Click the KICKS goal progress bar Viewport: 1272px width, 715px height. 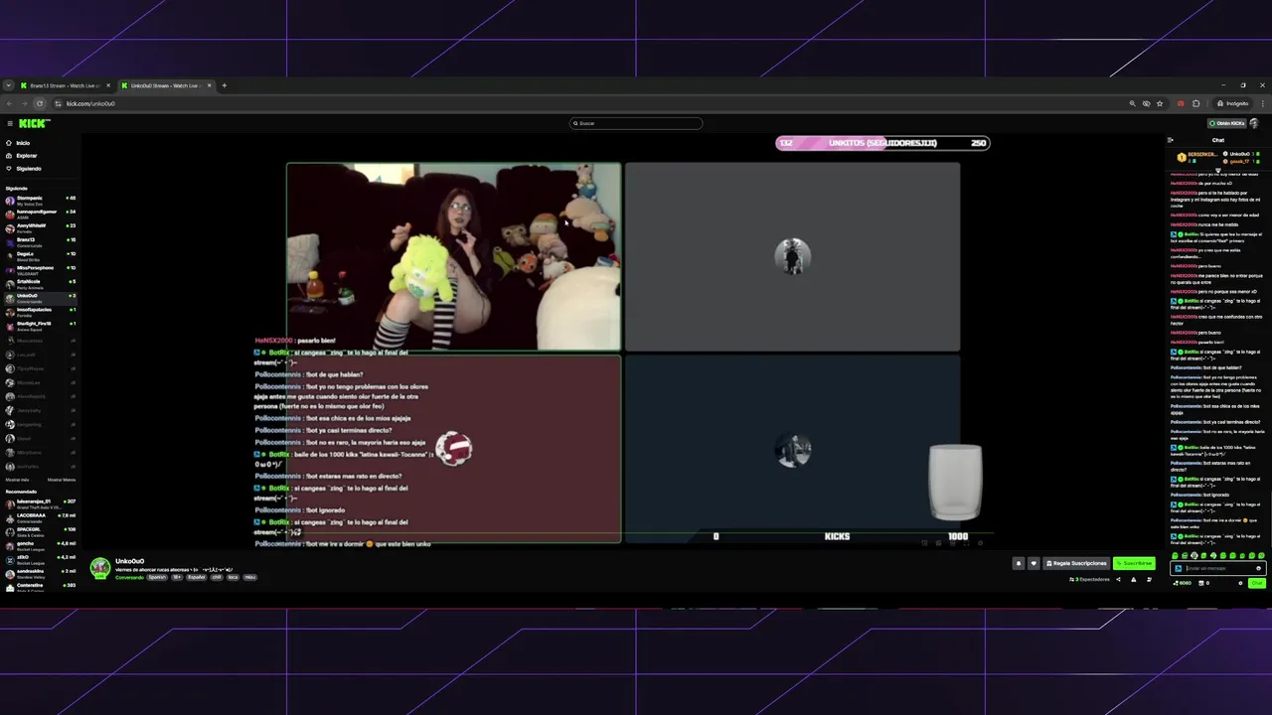pyautogui.click(x=837, y=536)
